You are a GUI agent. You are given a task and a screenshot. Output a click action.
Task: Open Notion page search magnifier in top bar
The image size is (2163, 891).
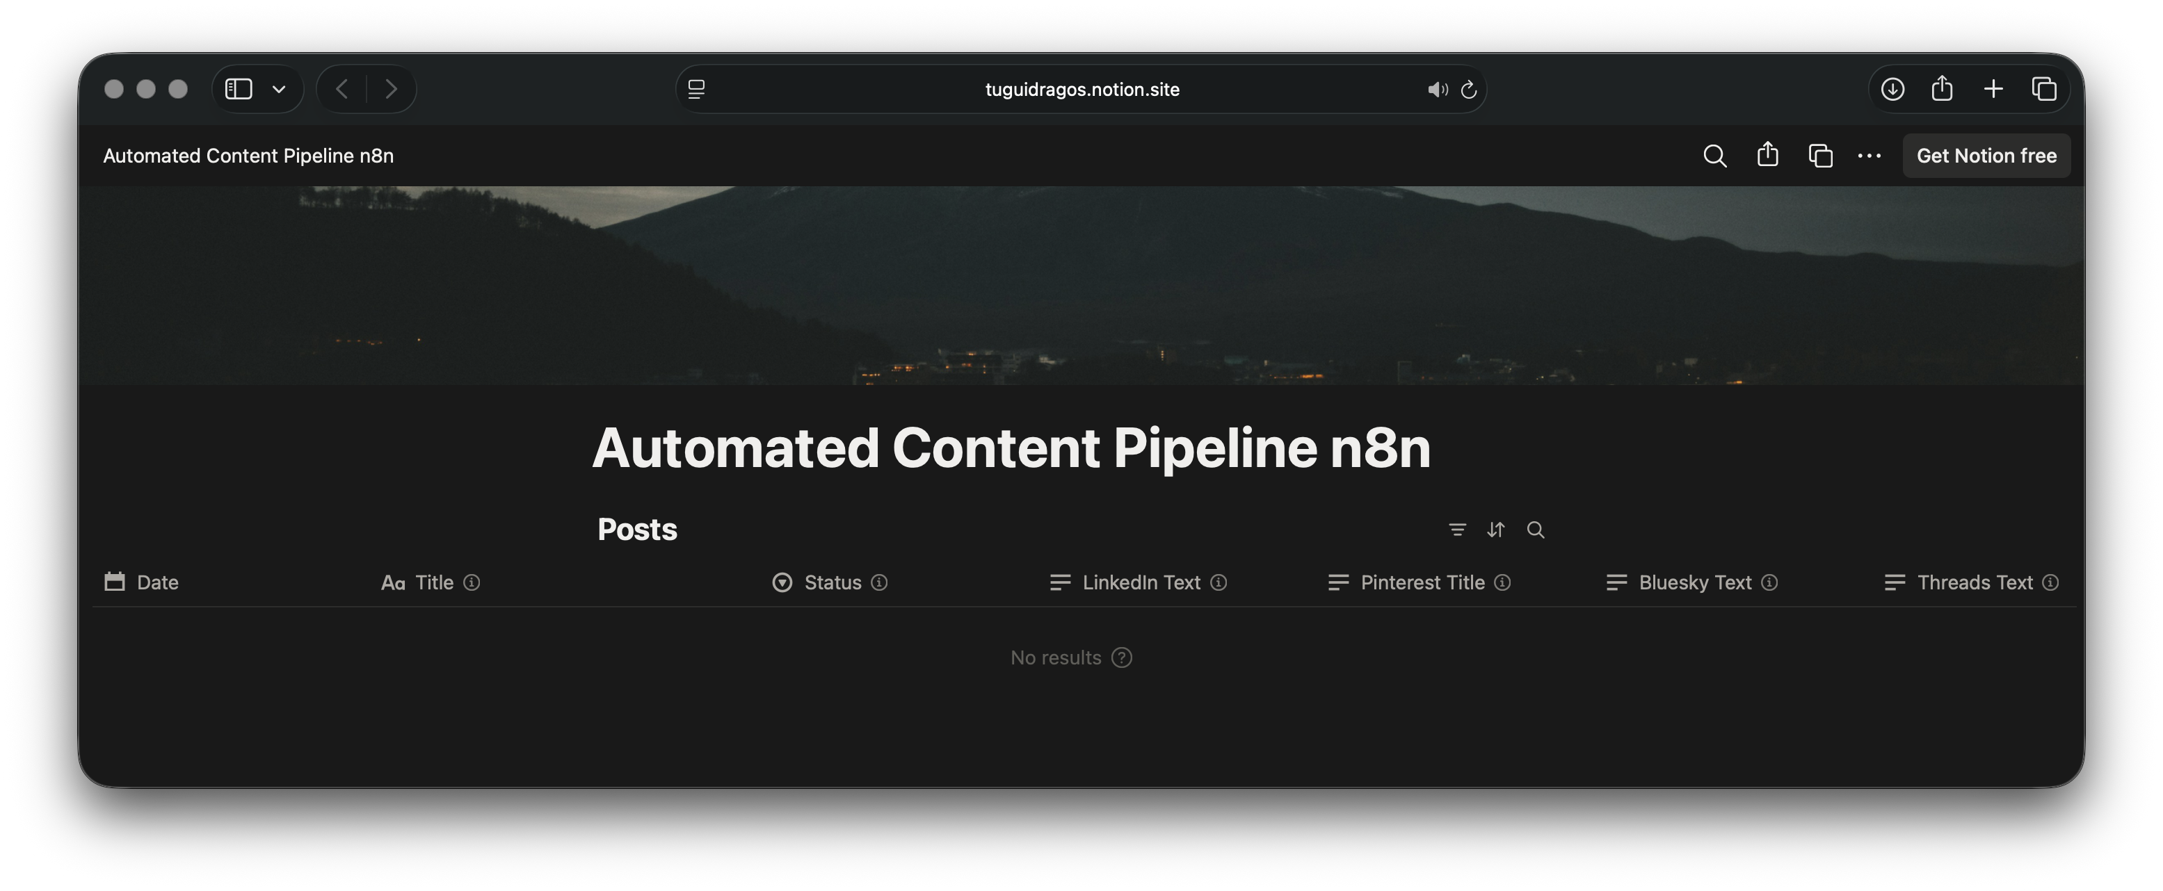coord(1714,156)
